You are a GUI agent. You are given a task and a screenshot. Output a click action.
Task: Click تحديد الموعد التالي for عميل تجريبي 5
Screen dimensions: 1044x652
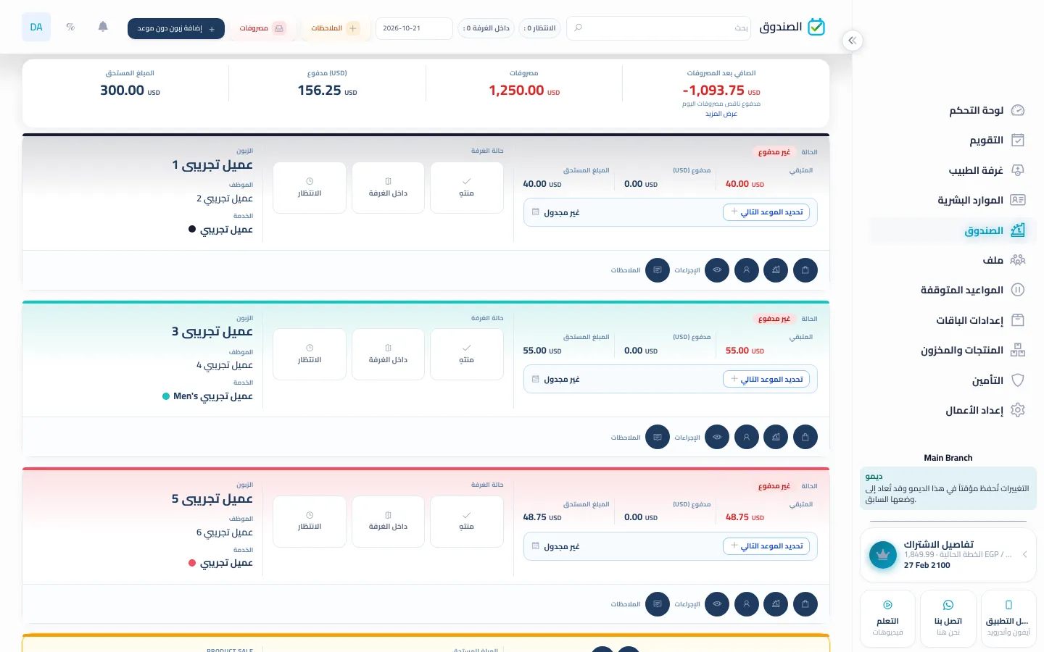coord(766,546)
